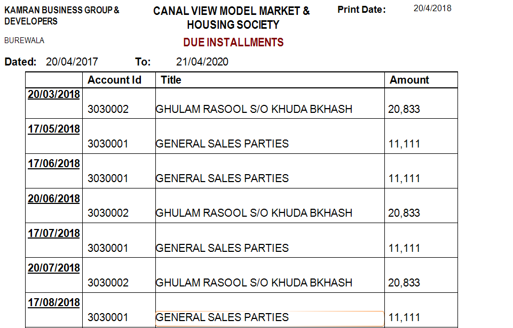The image size is (513, 328).
Task: Open the underlined 20/06/2018 date entry
Action: pyautogui.click(x=53, y=199)
